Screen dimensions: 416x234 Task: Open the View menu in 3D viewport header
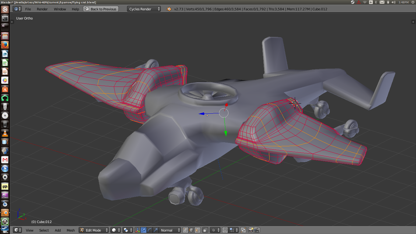(x=30, y=230)
